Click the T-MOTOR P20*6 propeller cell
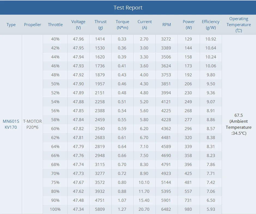The image size is (256, 214). 32,124
